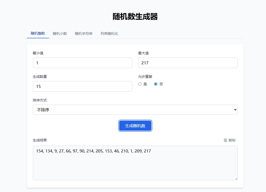Select the 是 radio button for 允许重复

click(x=140, y=84)
